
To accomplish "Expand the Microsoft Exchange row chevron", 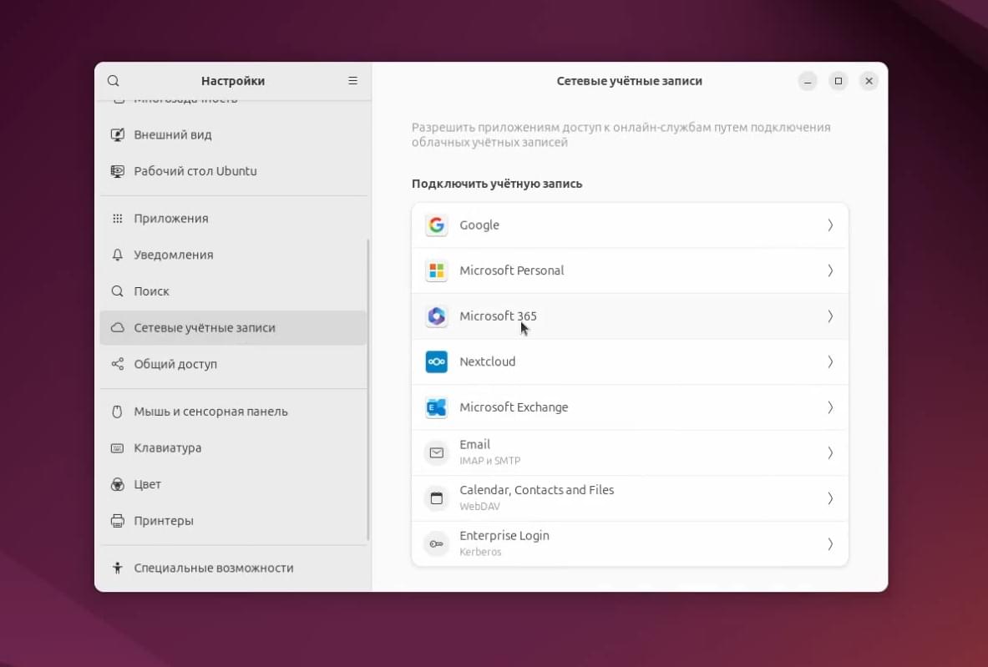I will pos(830,407).
